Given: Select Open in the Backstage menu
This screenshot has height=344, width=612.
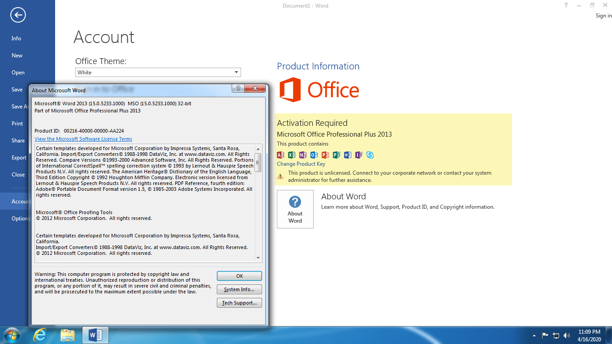Looking at the screenshot, I should [18, 73].
